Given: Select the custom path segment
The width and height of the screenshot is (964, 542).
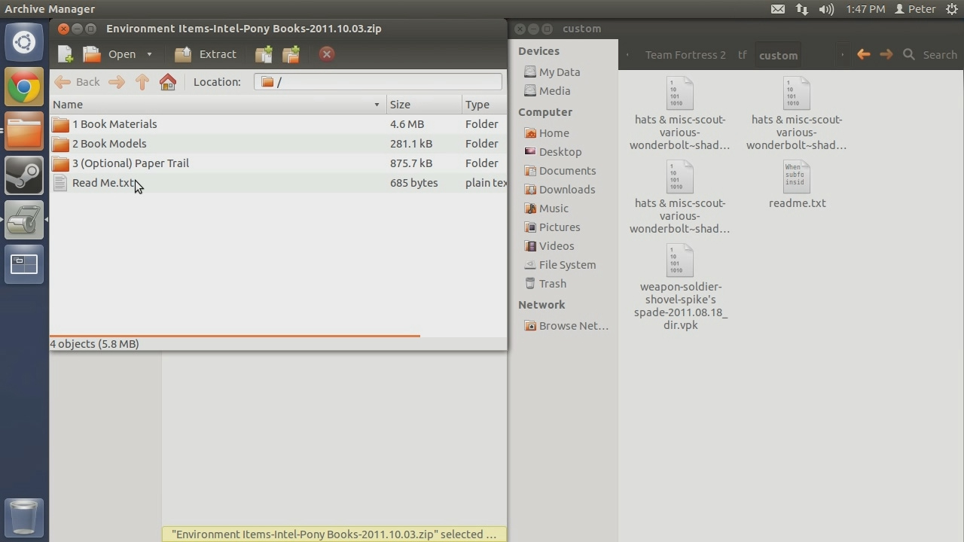Looking at the screenshot, I should (778, 55).
